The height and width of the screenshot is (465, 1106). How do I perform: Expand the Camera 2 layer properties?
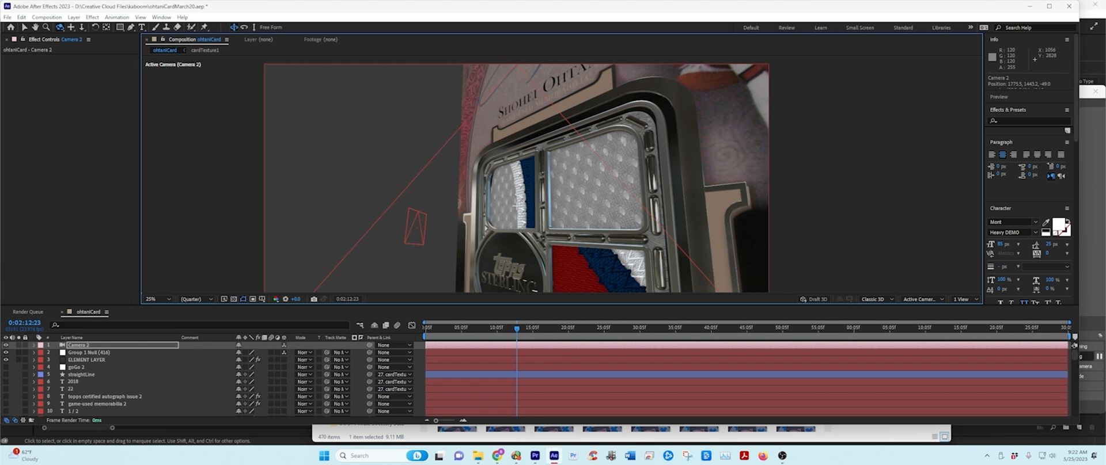click(33, 345)
